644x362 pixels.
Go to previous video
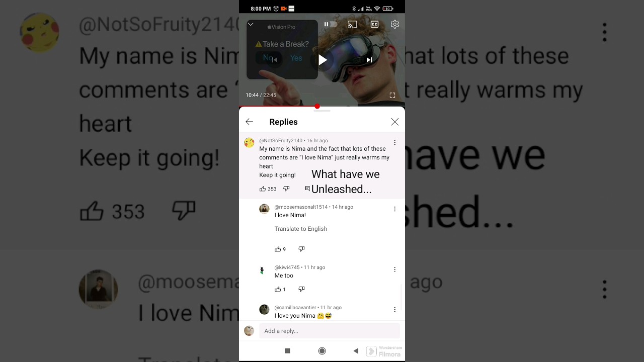(x=275, y=60)
